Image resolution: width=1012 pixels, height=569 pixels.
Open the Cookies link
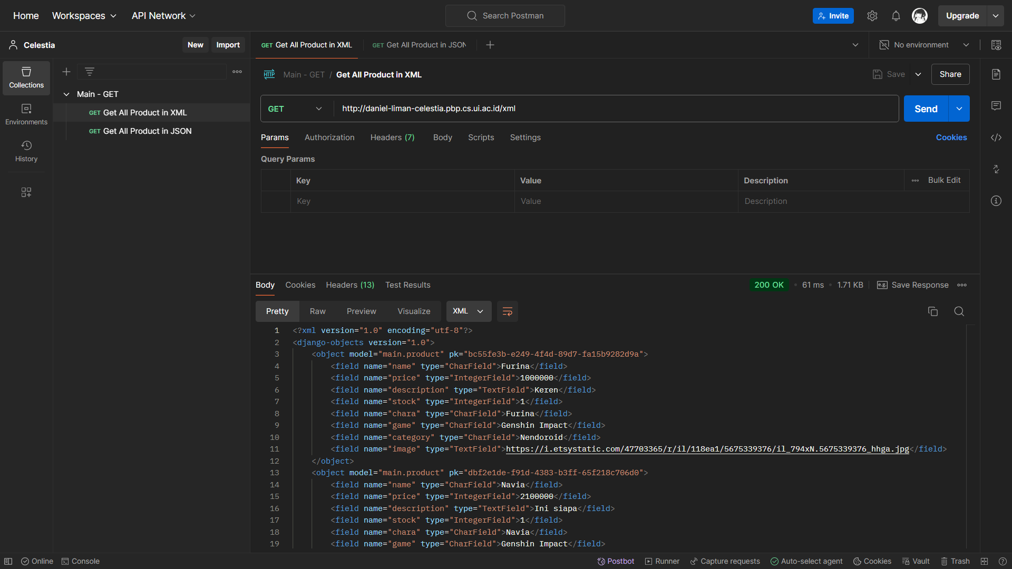(951, 138)
